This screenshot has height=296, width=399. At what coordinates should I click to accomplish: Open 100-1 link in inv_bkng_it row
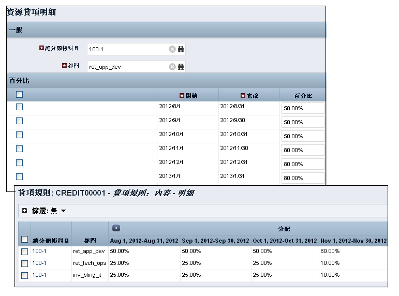[39, 275]
